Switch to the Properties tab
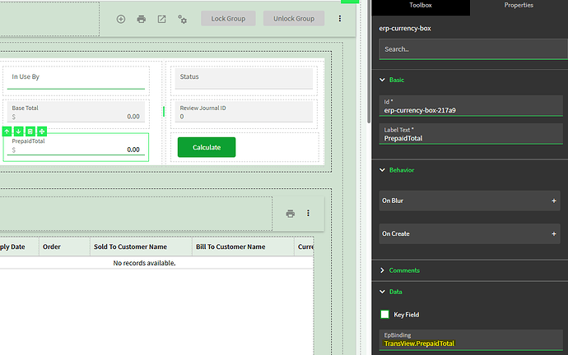Image resolution: width=568 pixels, height=355 pixels. tap(519, 6)
